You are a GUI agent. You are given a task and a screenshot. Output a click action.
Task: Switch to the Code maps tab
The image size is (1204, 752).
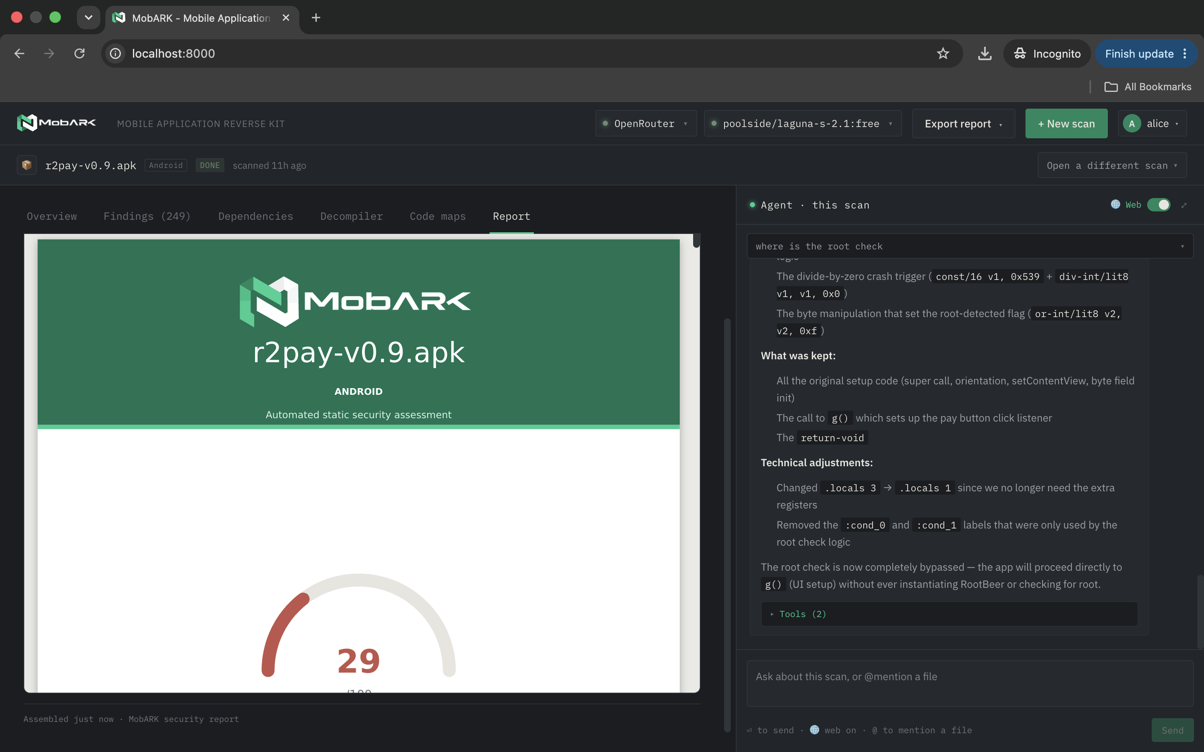click(x=438, y=216)
